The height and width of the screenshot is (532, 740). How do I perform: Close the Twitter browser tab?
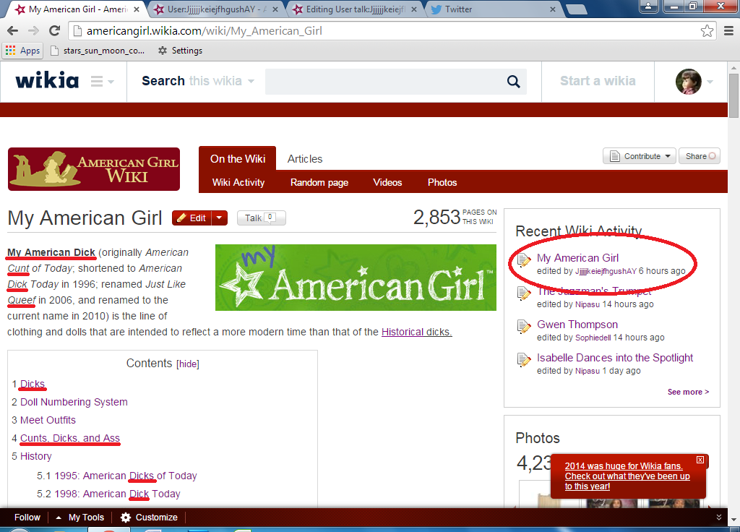click(553, 9)
